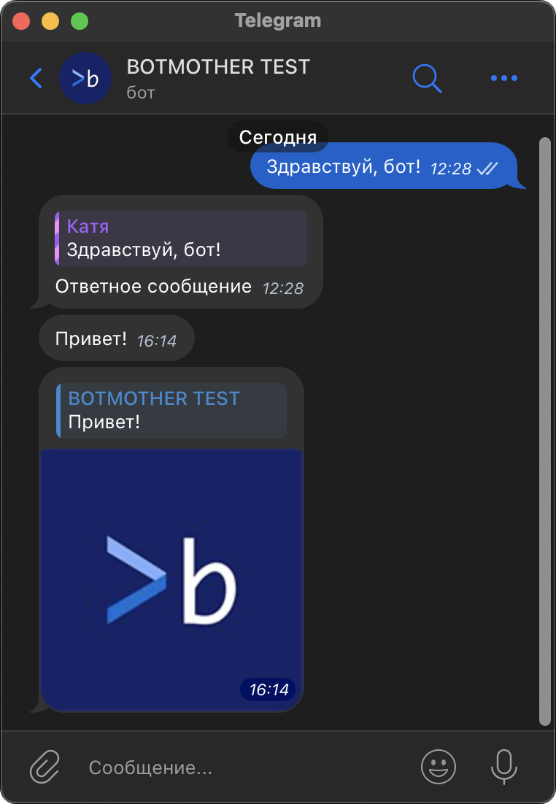Screen dimensions: 556x804
Task: Click the 12:28 time of Ответное сообщение
Action: tap(283, 288)
